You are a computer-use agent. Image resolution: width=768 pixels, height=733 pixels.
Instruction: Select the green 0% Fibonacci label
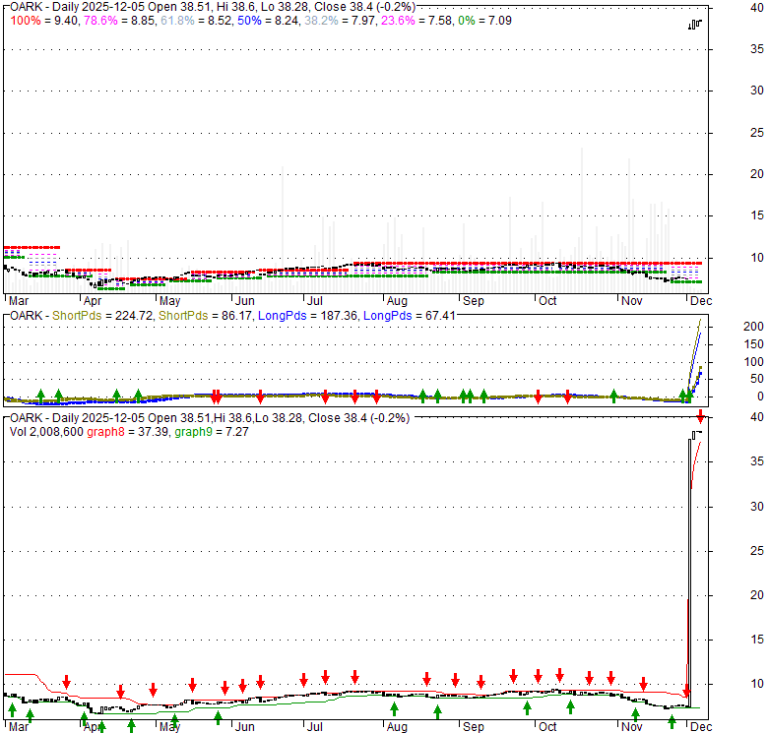(467, 21)
